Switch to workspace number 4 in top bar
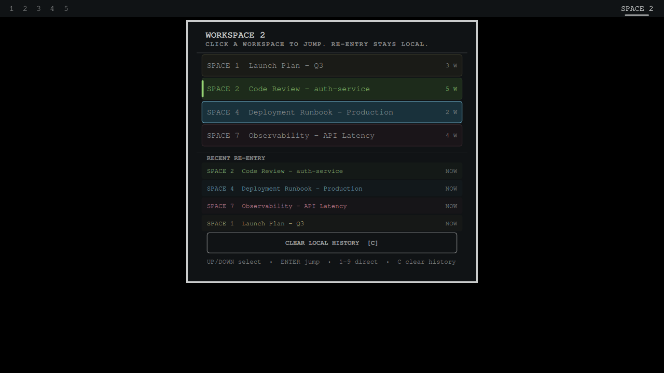The width and height of the screenshot is (664, 373). pos(52,9)
